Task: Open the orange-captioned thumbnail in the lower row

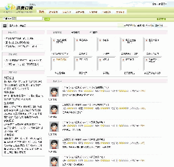Action: click(60, 64)
